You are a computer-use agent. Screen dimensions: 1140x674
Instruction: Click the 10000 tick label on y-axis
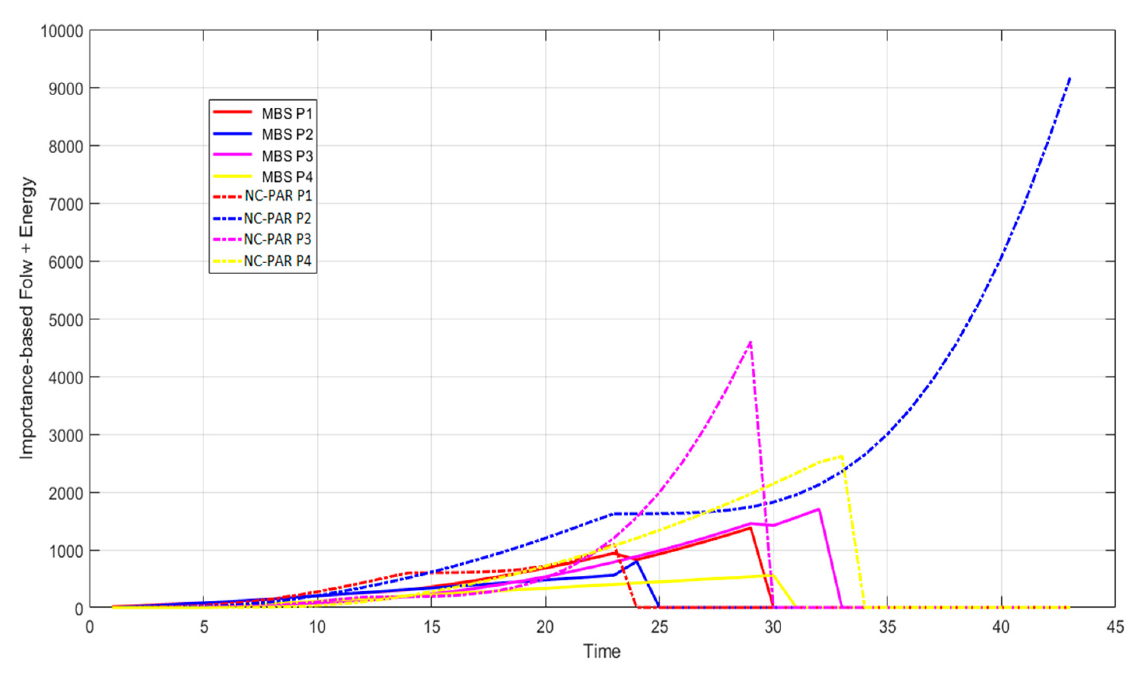pyautogui.click(x=62, y=31)
